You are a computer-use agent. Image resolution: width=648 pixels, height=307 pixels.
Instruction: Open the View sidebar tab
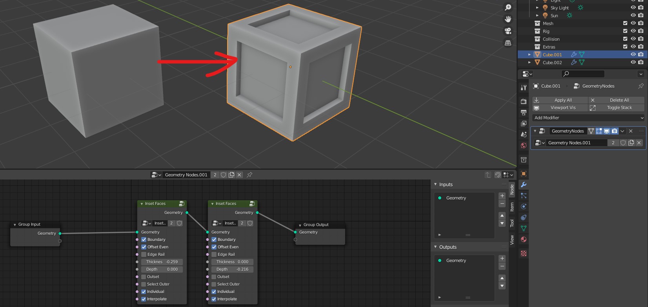coord(512,240)
